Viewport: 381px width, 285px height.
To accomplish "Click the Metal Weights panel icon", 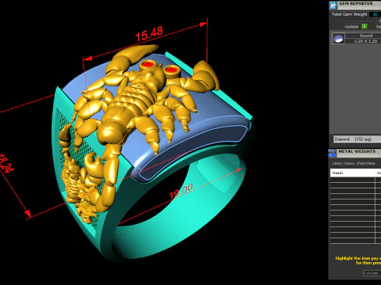I will 333,153.
